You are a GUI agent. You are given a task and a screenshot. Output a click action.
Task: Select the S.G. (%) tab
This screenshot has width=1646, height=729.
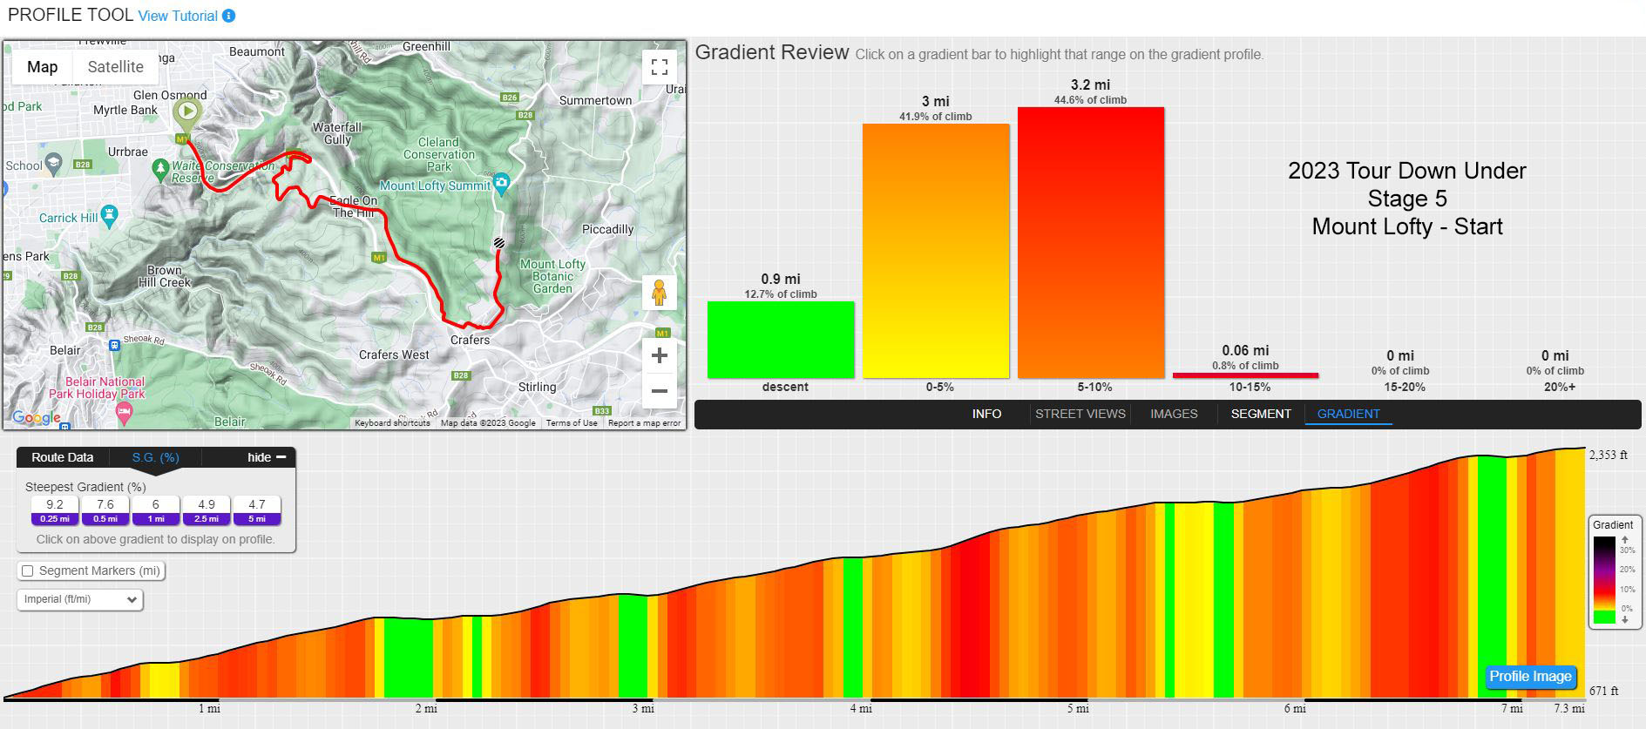[156, 457]
